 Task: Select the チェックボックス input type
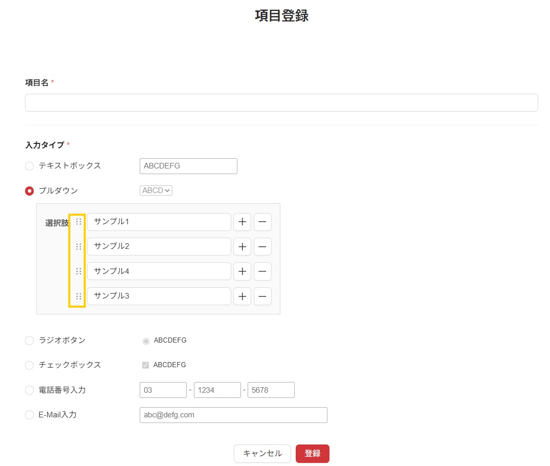30,366
